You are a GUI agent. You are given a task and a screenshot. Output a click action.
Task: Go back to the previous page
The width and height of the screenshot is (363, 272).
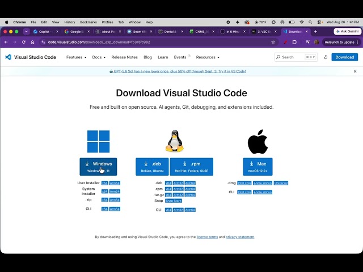[x=6, y=42]
